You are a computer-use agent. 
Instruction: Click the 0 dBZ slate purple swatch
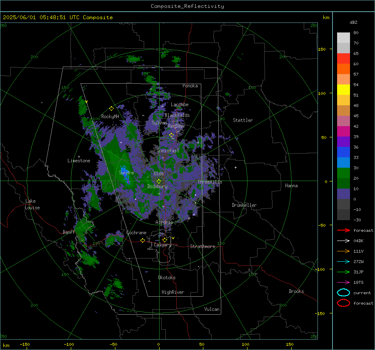[x=343, y=194]
